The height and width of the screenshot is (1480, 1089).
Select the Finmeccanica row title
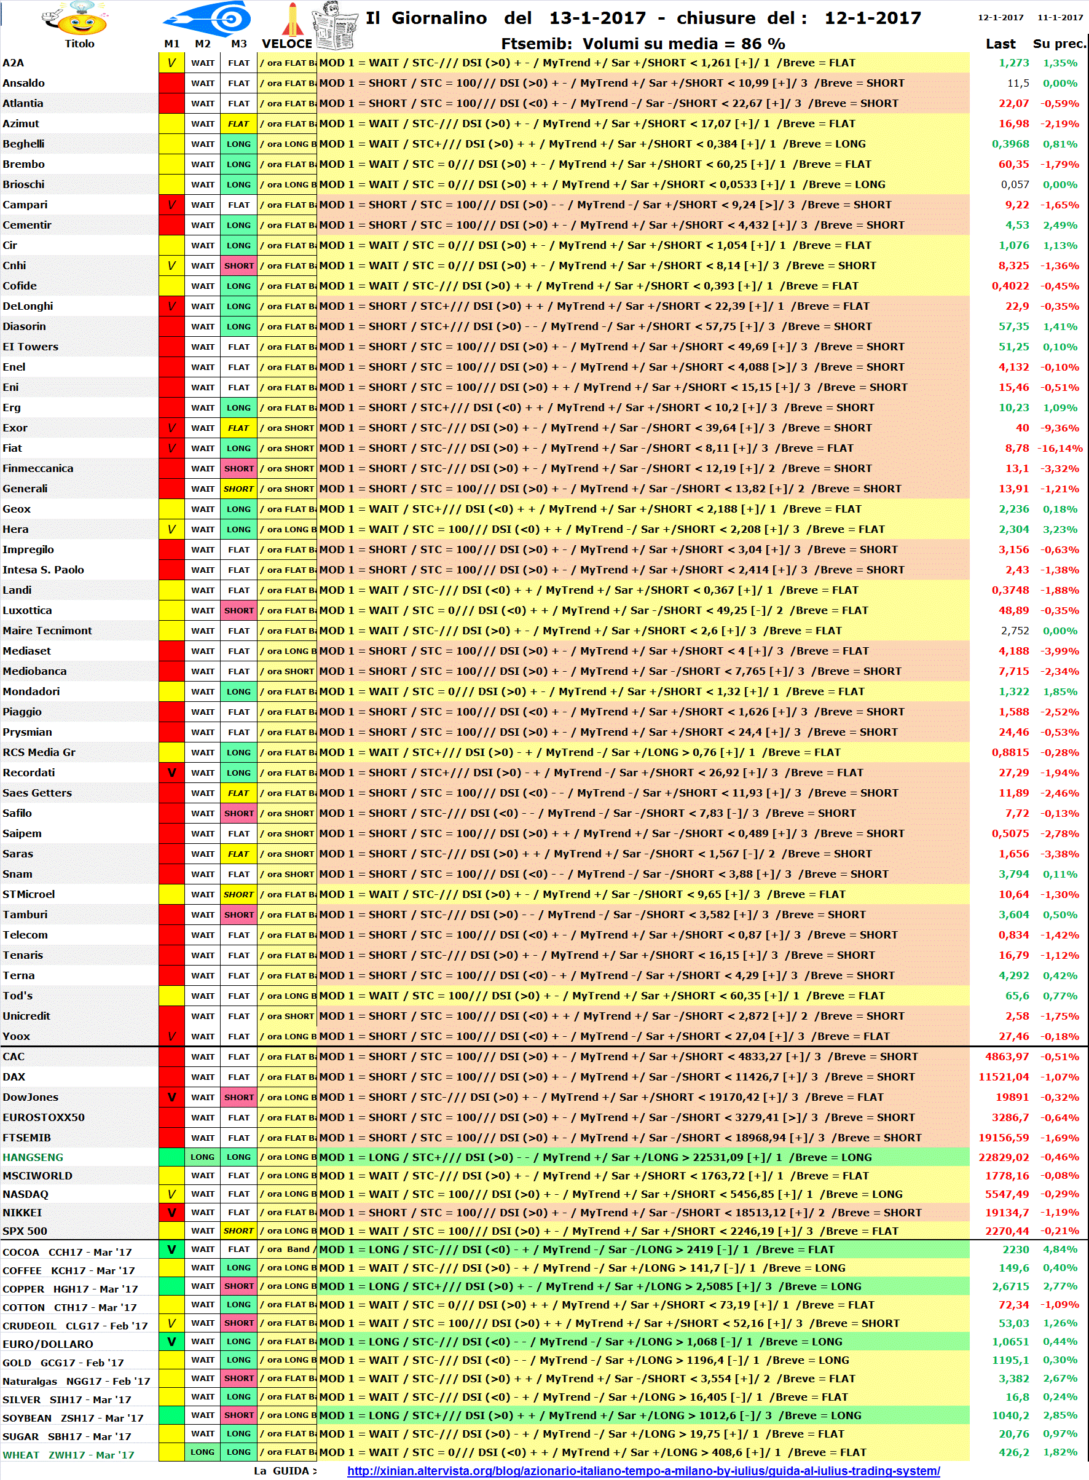click(37, 469)
